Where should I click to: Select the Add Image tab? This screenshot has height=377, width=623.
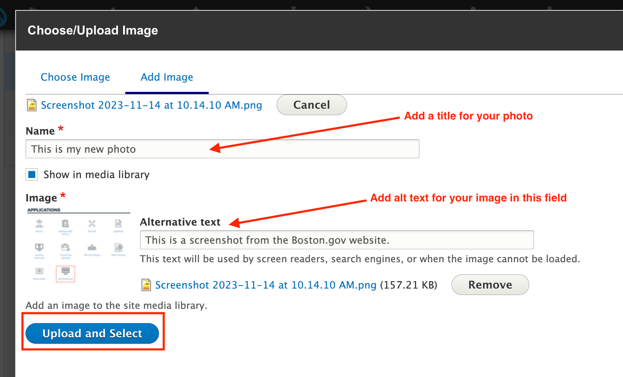tap(167, 77)
